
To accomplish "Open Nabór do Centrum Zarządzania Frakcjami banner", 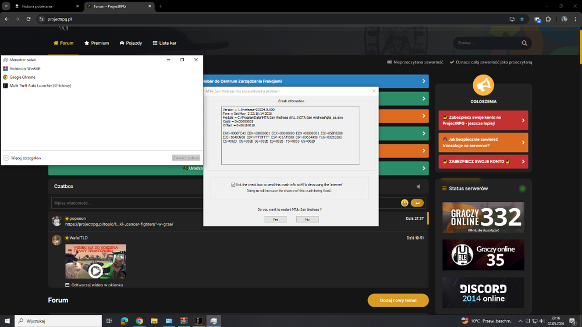I will point(315,81).
